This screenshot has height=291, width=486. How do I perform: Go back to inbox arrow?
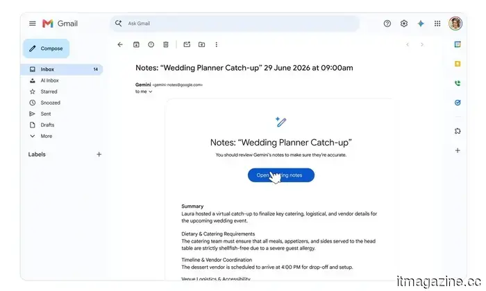(x=120, y=44)
